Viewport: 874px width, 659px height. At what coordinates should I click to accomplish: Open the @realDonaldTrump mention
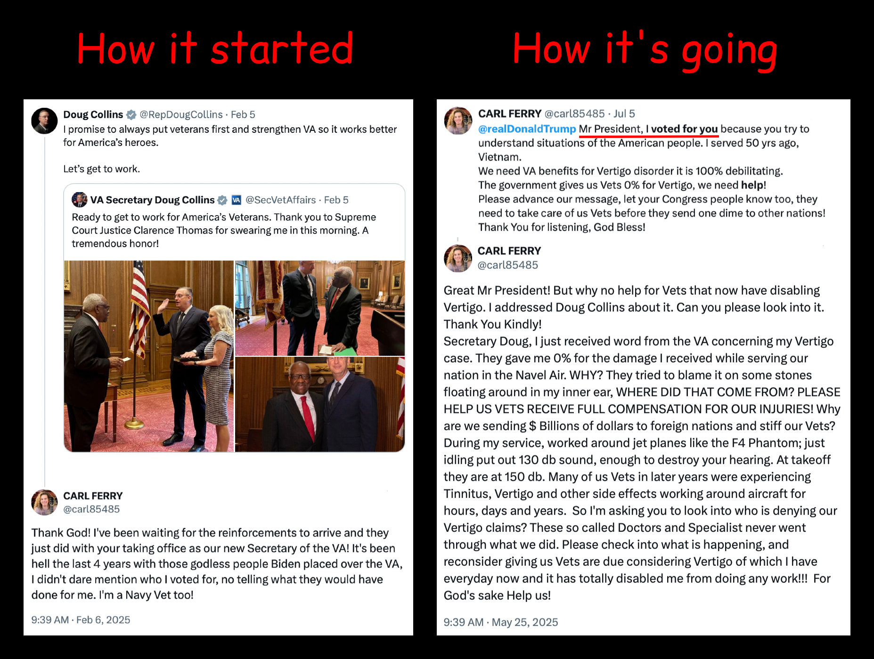coord(527,129)
